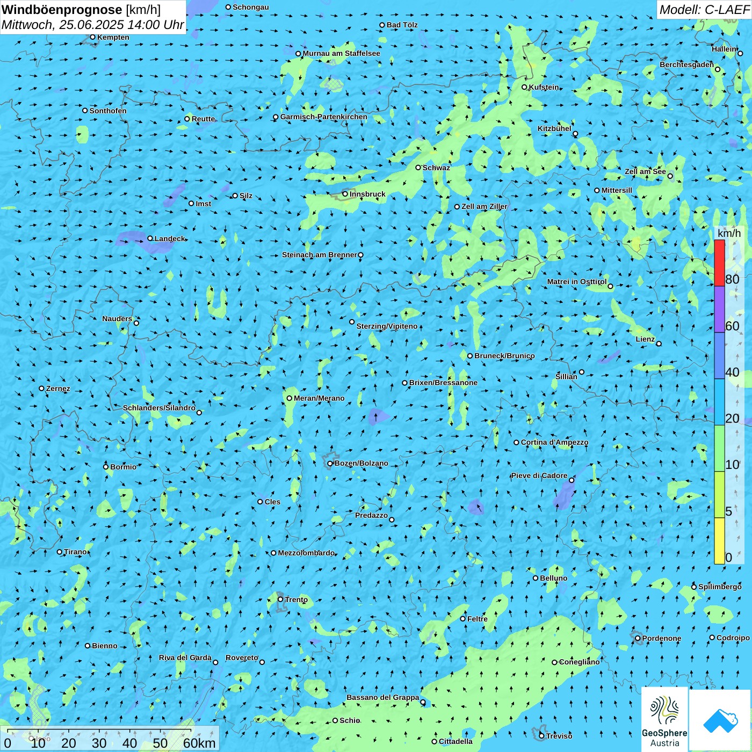
Task: Click the Zell am See marker
Action: click(670, 176)
